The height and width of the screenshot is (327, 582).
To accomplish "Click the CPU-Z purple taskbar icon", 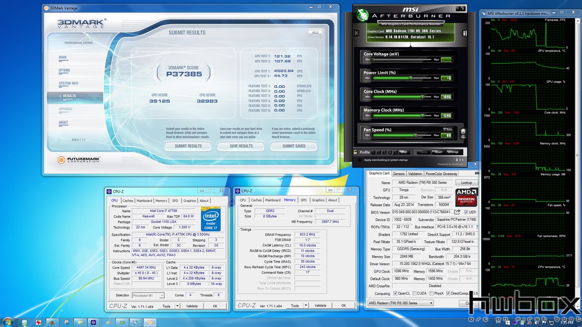I will [x=94, y=322].
